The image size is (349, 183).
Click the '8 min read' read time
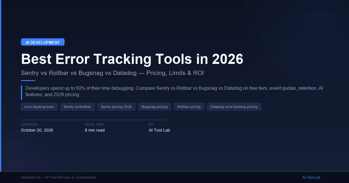(x=95, y=130)
